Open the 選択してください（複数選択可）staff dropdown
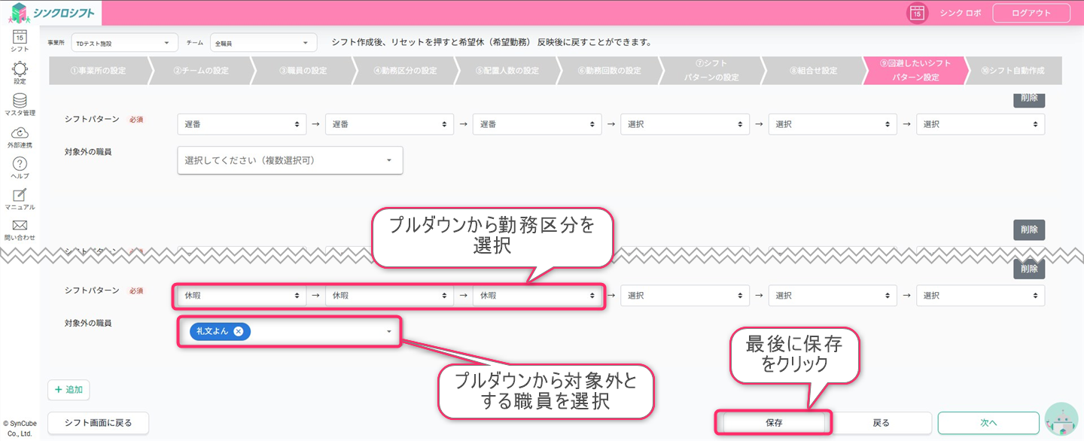Screen dimensions: 1084x441 [x=290, y=160]
